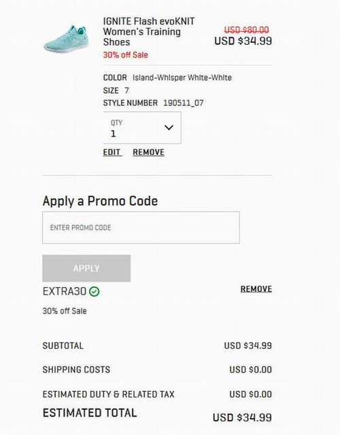Click the SHIPPING COSTS row amount
Screen dimensions: 340x435
(250, 370)
